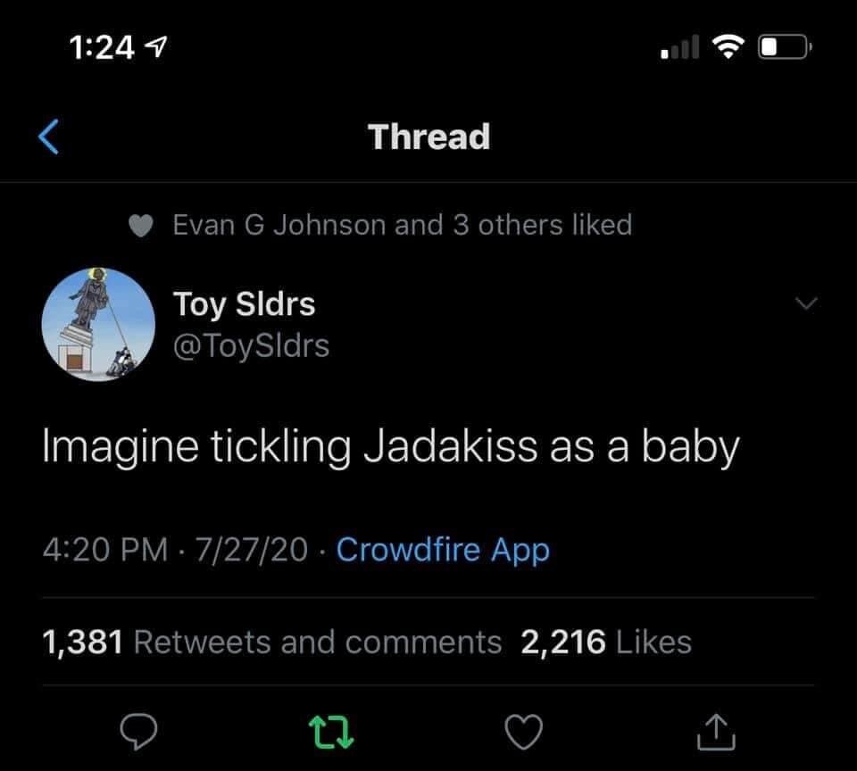Tap the tweet timestamp 4:20 PM
Image resolution: width=857 pixels, height=771 pixels.
104,550
